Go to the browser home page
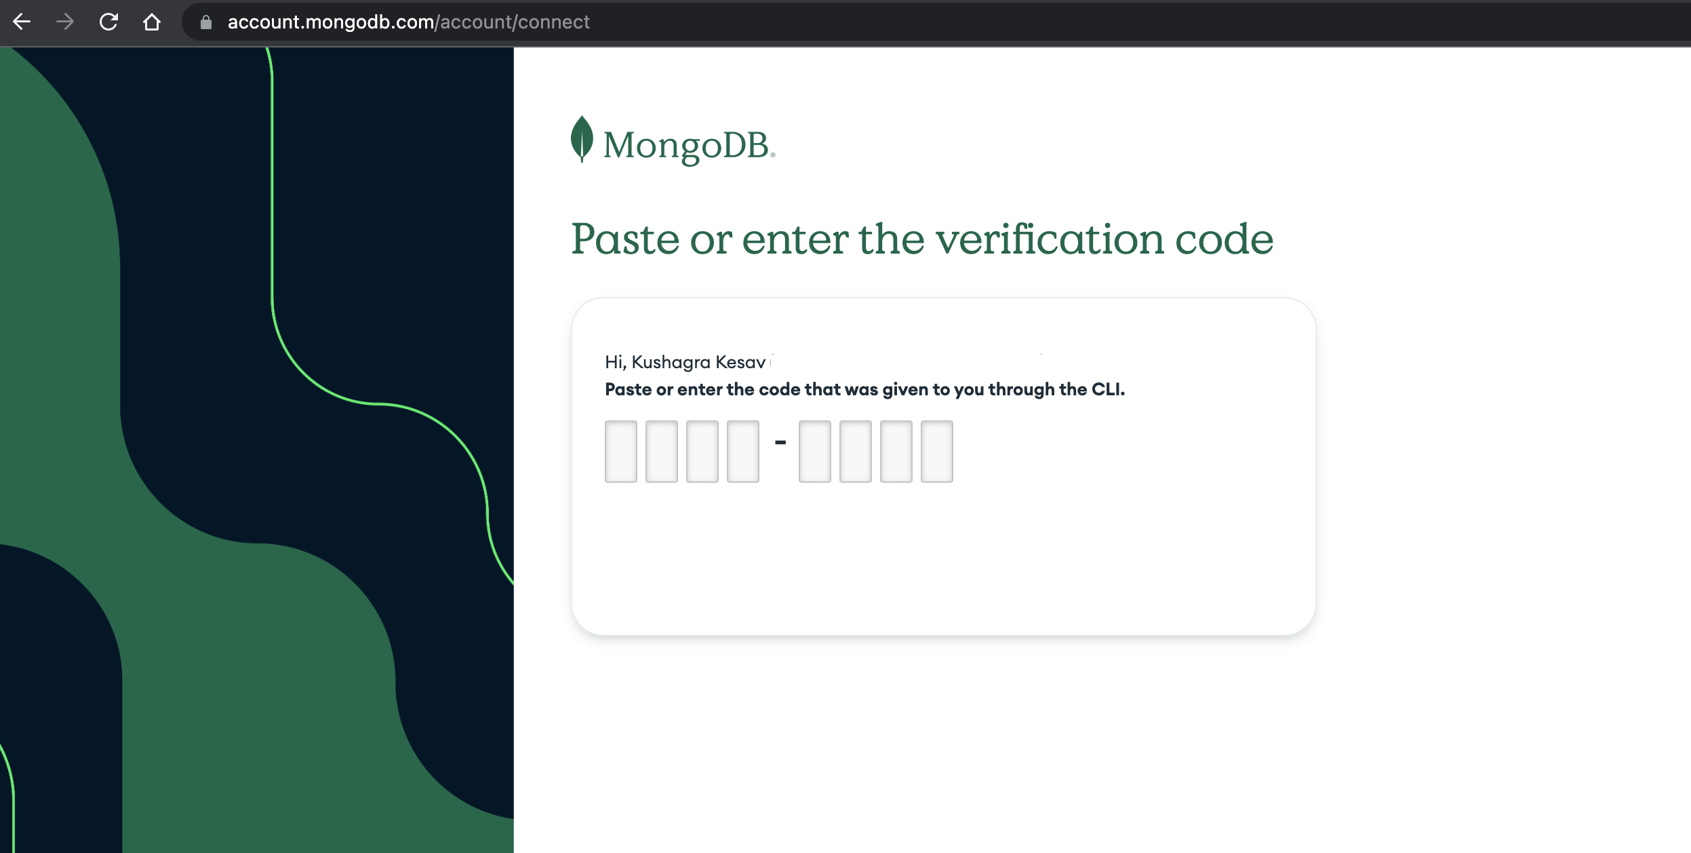 152,22
